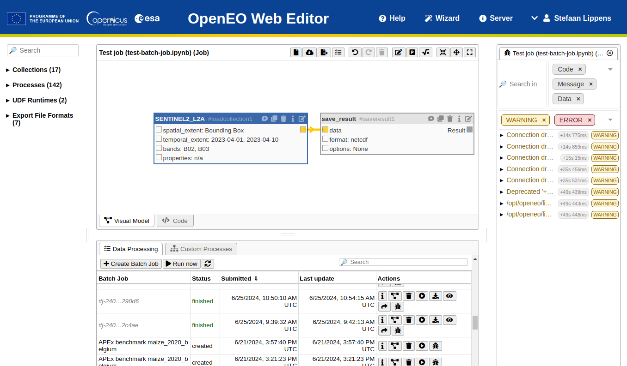Image resolution: width=627 pixels, height=366 pixels.
Task: Click the eye icon to view first finished job results
Action: [x=449, y=296]
